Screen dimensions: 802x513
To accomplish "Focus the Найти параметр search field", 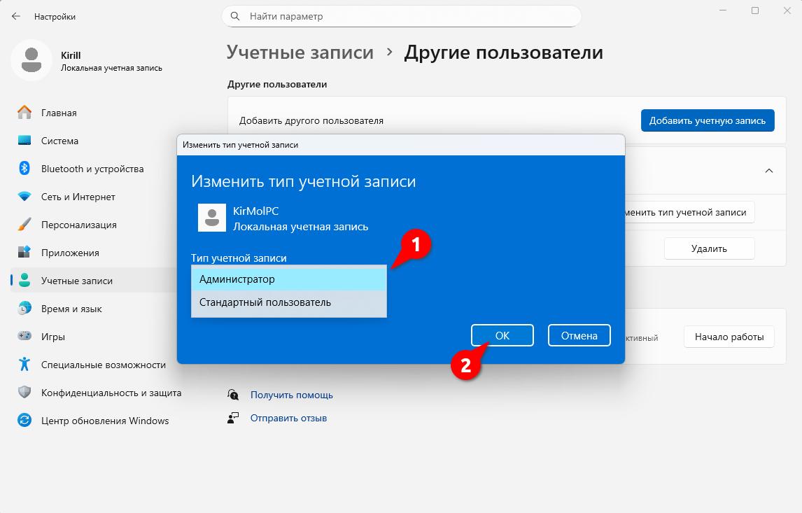I will click(402, 16).
